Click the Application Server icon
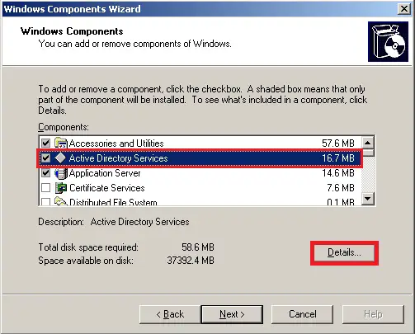The image size is (415, 334). pos(61,173)
